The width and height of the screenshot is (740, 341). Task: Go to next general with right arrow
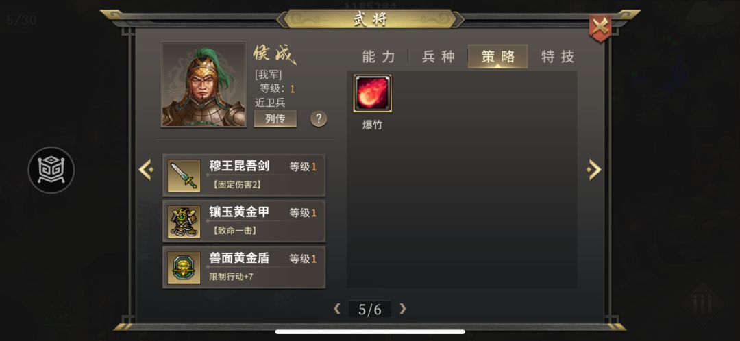(x=593, y=169)
